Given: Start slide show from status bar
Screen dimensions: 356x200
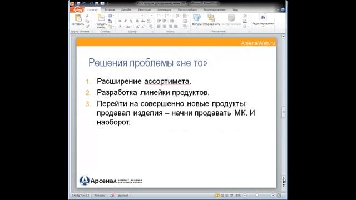Looking at the screenshot, I should point(231,195).
